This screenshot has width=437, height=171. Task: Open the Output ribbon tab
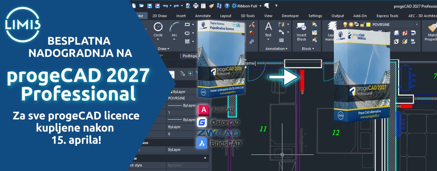338,16
